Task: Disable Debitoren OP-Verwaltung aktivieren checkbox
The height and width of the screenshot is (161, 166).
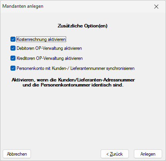Action: [13, 48]
